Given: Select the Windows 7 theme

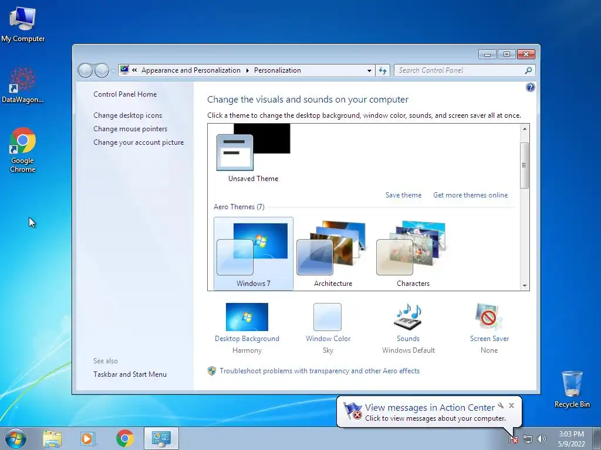Looking at the screenshot, I should (253, 254).
